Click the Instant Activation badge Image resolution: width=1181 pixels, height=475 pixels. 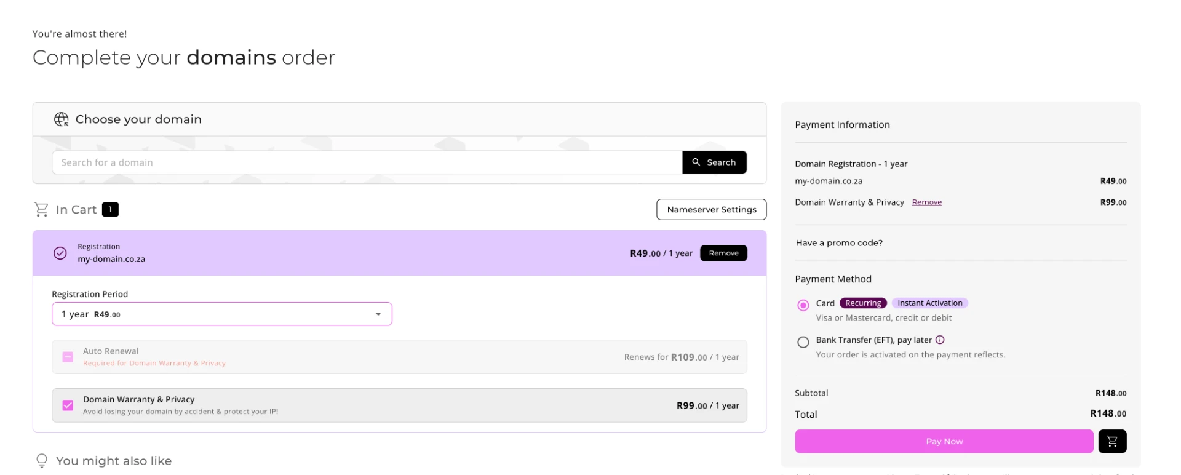tap(930, 303)
